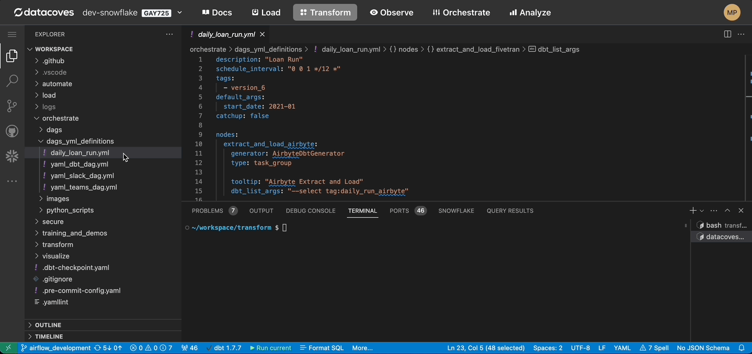Open terminal panel more actions

pos(714,210)
